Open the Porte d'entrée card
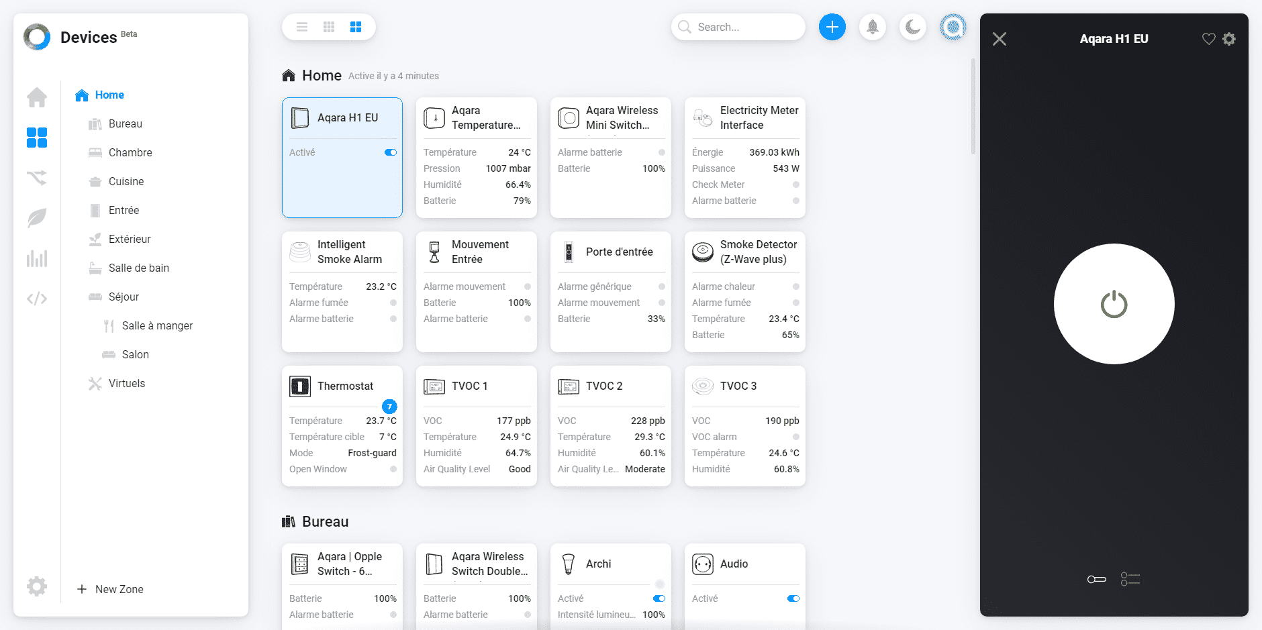1262x630 pixels. coord(611,292)
